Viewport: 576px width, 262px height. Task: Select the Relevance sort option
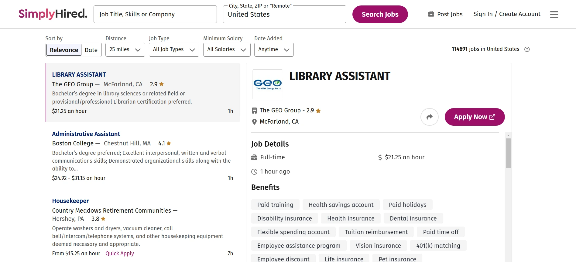(63, 50)
